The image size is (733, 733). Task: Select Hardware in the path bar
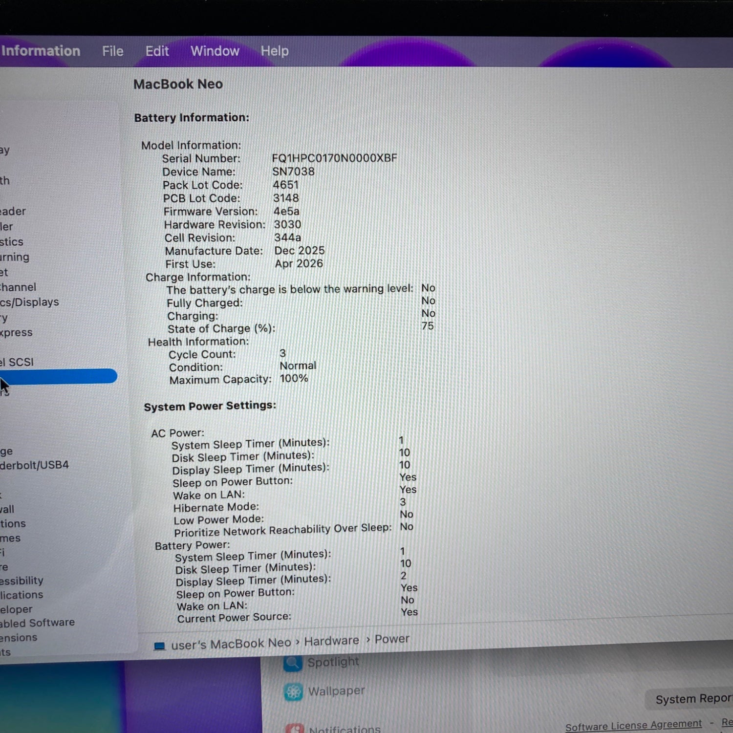point(331,641)
